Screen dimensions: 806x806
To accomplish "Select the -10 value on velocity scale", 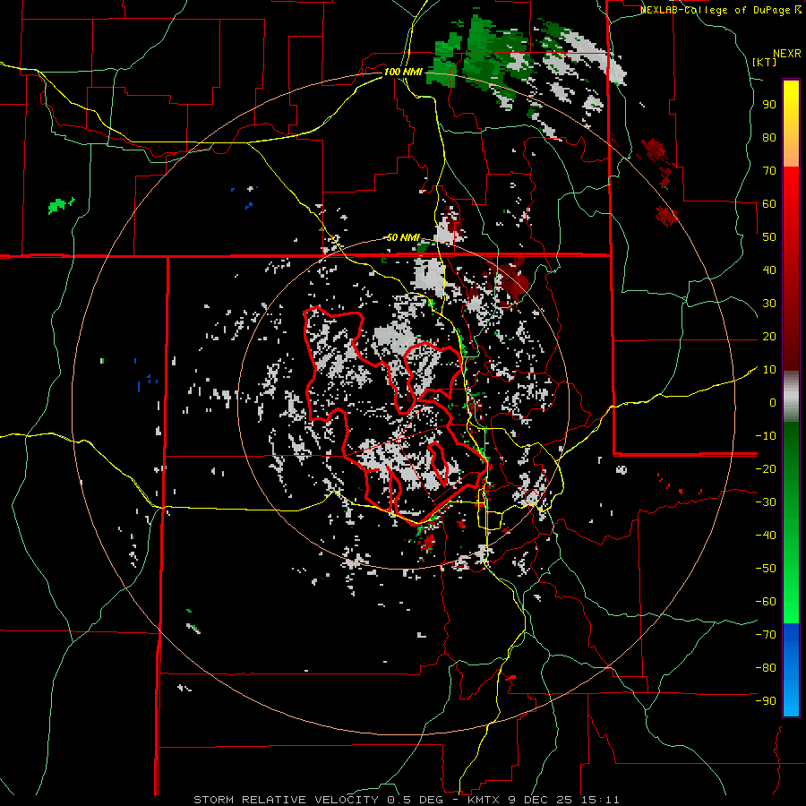I will (x=766, y=436).
